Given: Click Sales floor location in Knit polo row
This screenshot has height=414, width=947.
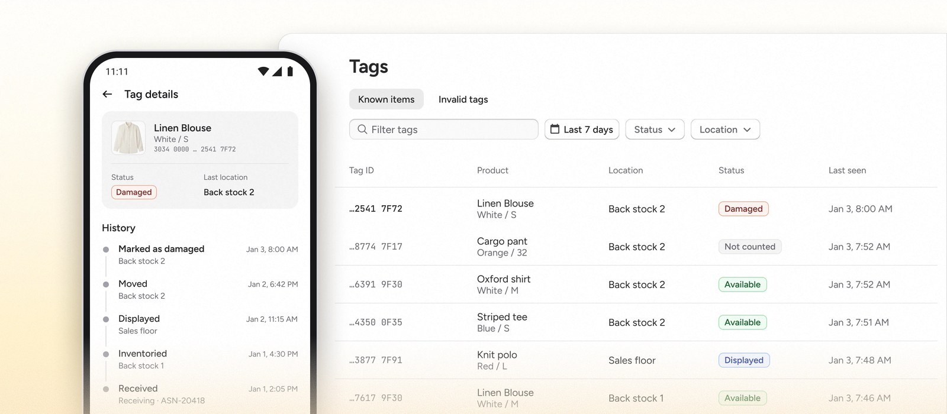Looking at the screenshot, I should (632, 360).
